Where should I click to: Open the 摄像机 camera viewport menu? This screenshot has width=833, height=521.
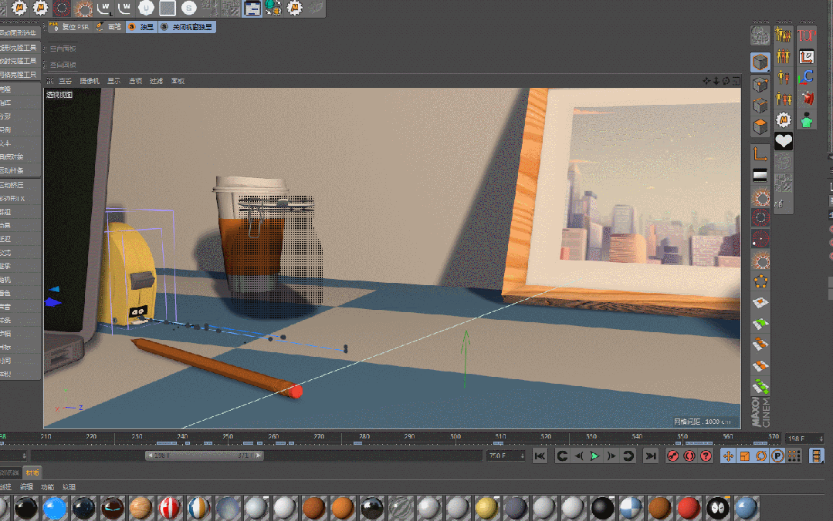[90, 81]
